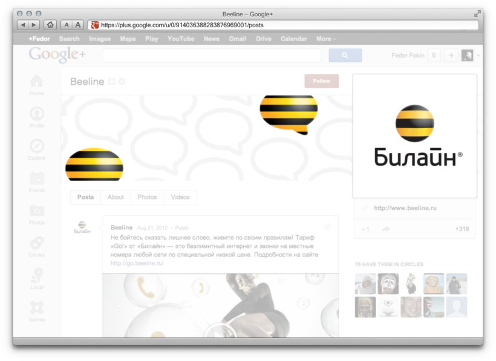The height and width of the screenshot is (361, 496).
Task: Open the http://www.beeline.ru link
Action: (x=405, y=208)
